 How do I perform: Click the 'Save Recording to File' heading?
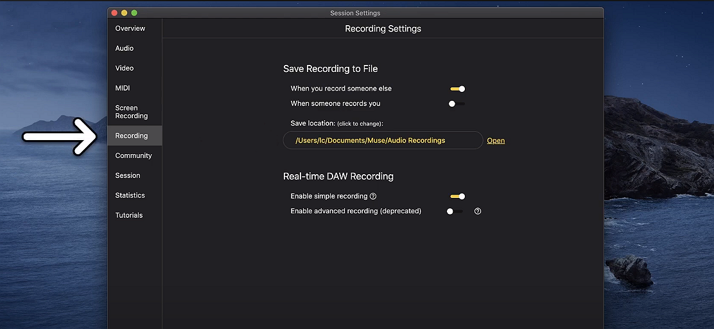(x=331, y=69)
